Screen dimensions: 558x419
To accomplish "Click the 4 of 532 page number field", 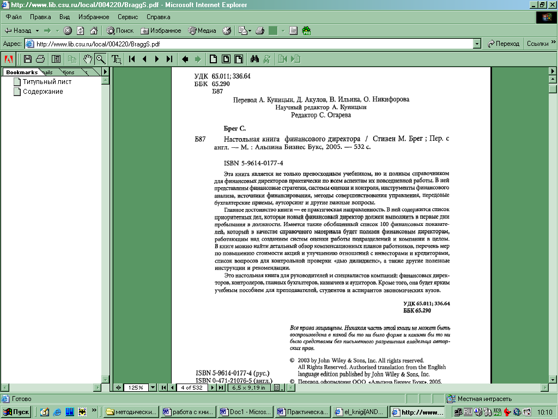I will click(x=191, y=387).
